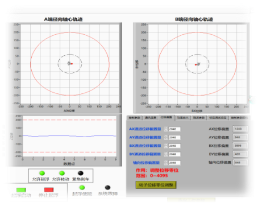Image resolution: width=258 pixels, height=206 pixels.
Task: Open the 陷波参数 tab
Action: click(x=199, y=118)
